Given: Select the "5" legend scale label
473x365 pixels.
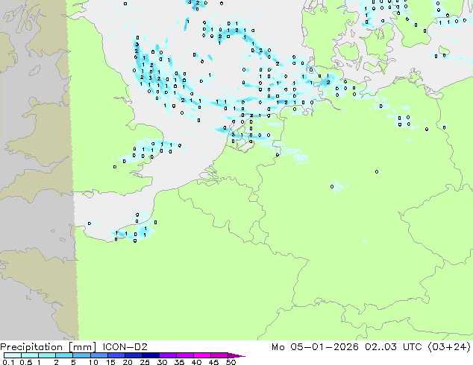Looking at the screenshot, I should point(73,362).
